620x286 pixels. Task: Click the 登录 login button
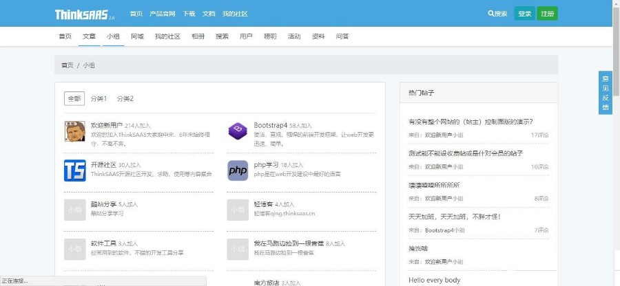click(x=524, y=14)
